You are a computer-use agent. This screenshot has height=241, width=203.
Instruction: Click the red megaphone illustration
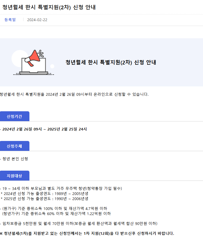(34, 58)
